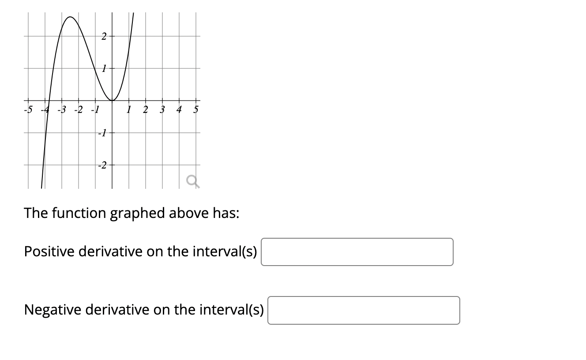Click the 4 tick mark on the x-axis
Image resolution: width=586 pixels, height=360 pixels.
[x=179, y=101]
